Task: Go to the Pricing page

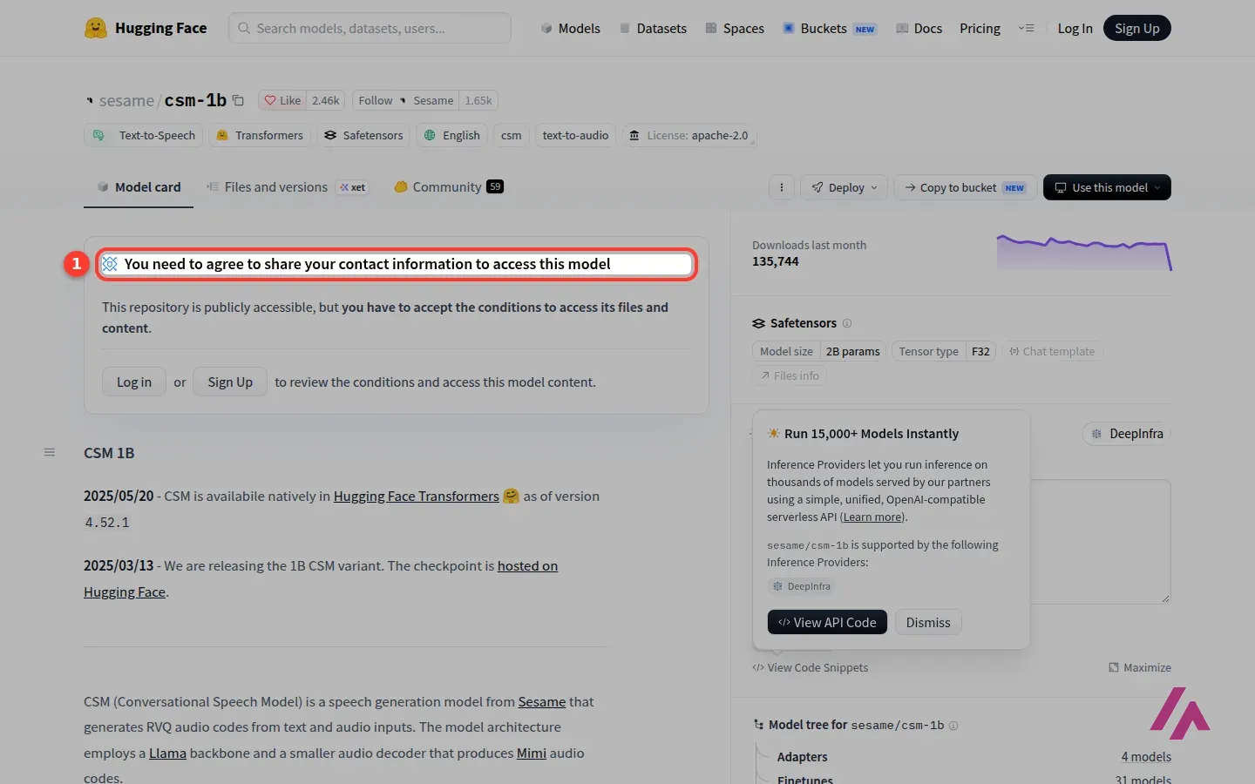Action: (980, 28)
